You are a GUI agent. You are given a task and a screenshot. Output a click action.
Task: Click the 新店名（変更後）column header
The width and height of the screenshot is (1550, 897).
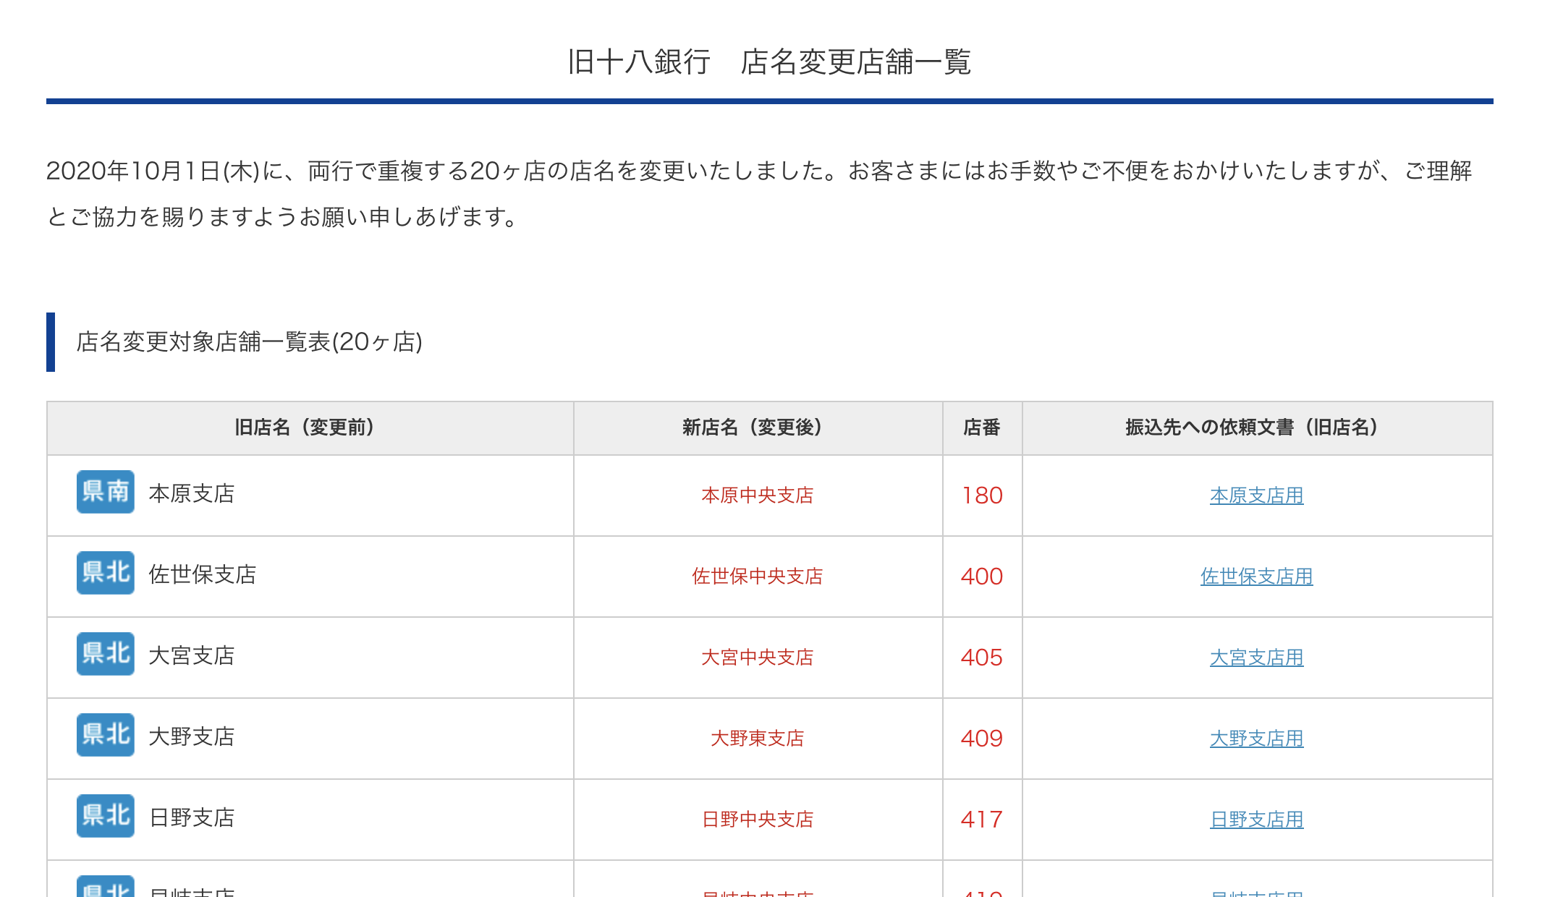pos(753,428)
